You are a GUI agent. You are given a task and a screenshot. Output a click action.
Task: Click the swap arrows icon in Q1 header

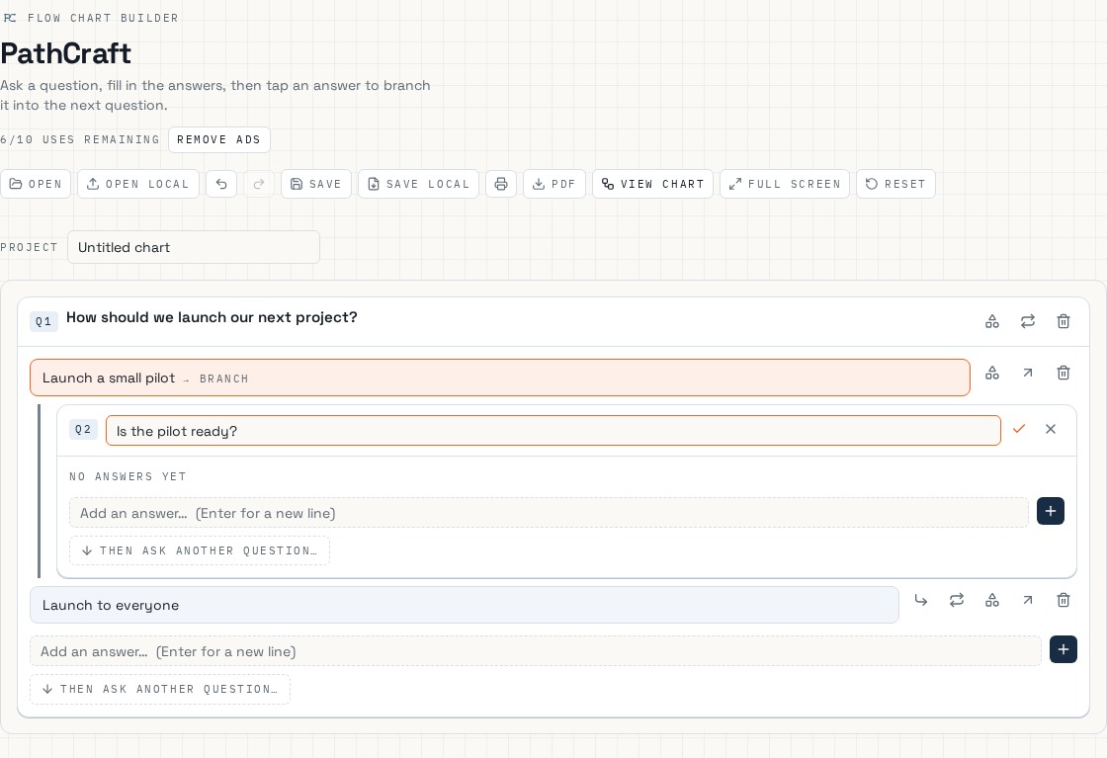pyautogui.click(x=1027, y=322)
